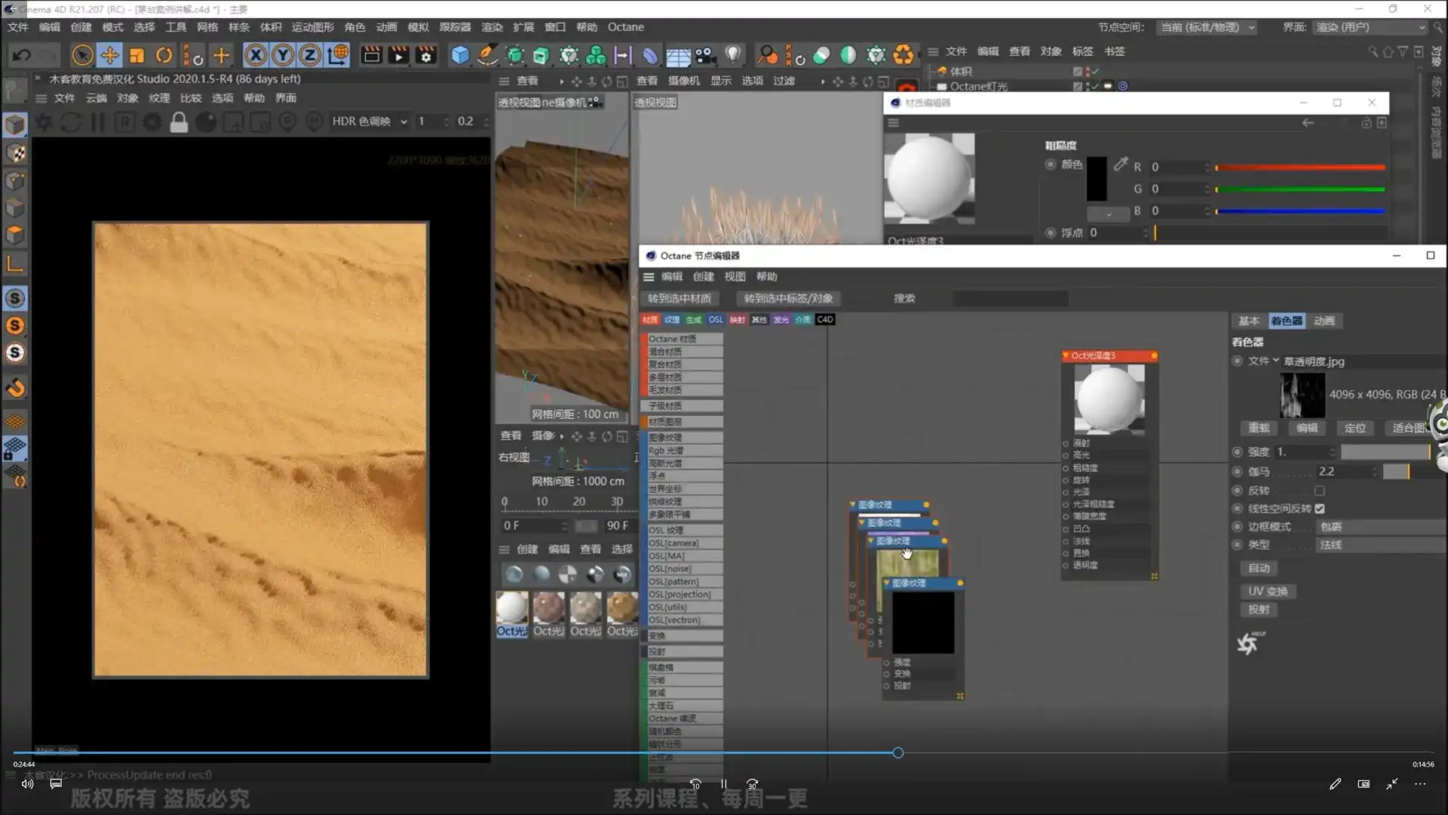Toggle the lock icon in Octane viewer
The height and width of the screenshot is (815, 1448).
pyautogui.click(x=179, y=122)
